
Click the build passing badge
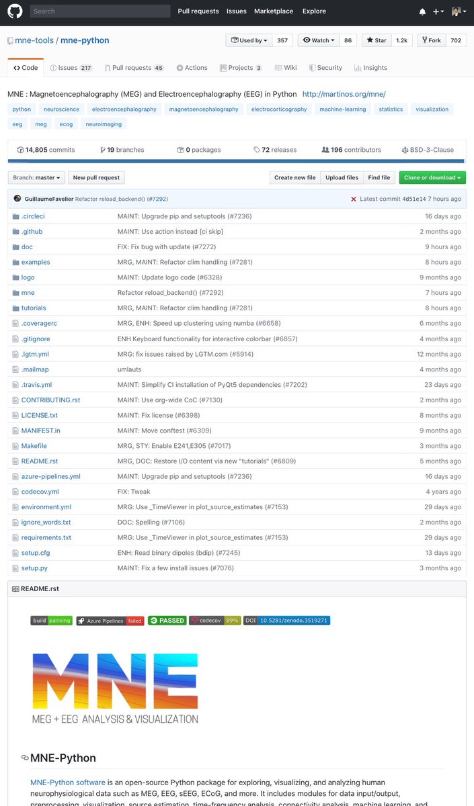51,621
